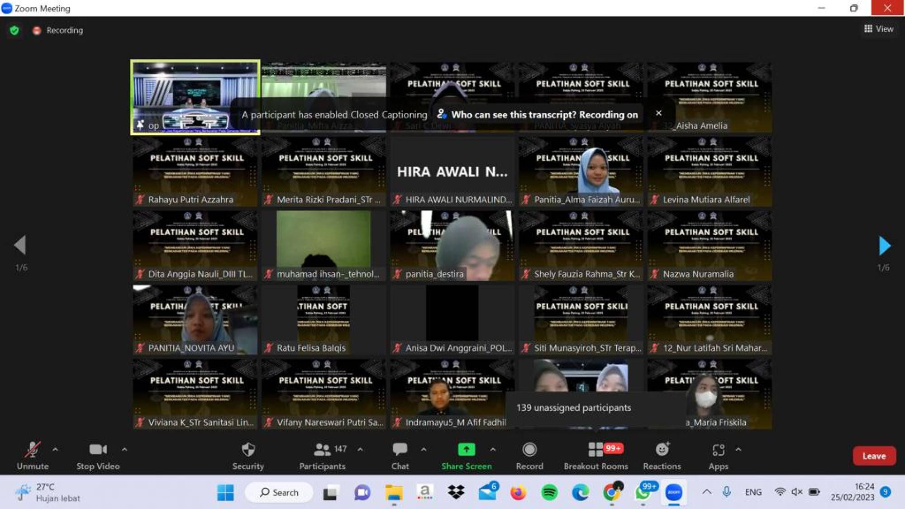This screenshot has height=509, width=905.
Task: Open the Reactions smiley icon
Action: pos(662,450)
